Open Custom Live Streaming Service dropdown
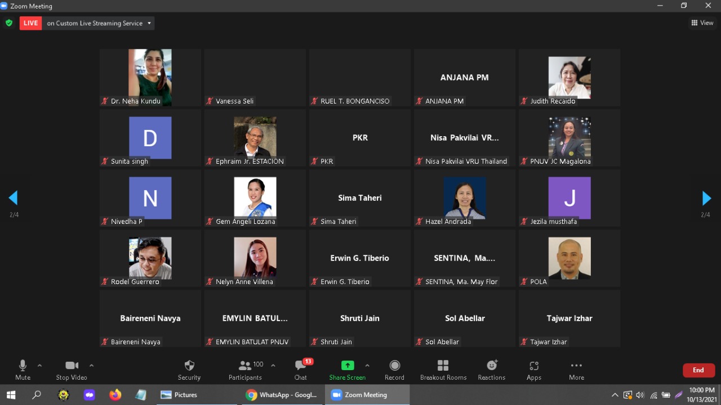This screenshot has width=721, height=405. 99,23
